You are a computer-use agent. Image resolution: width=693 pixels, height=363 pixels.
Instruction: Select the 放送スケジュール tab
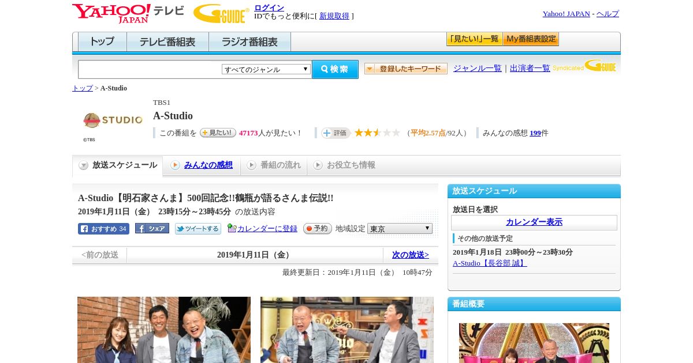coord(118,165)
